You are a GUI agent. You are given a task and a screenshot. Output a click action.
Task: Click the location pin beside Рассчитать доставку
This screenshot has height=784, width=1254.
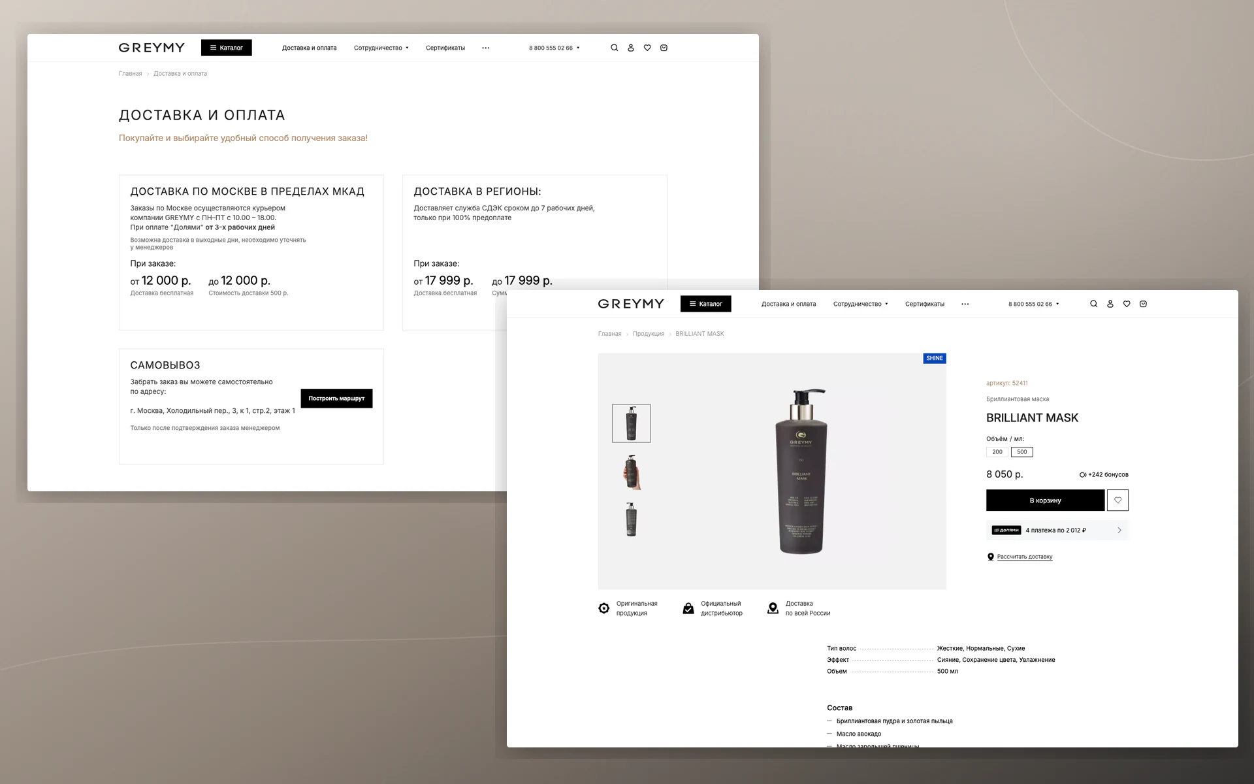pos(991,557)
